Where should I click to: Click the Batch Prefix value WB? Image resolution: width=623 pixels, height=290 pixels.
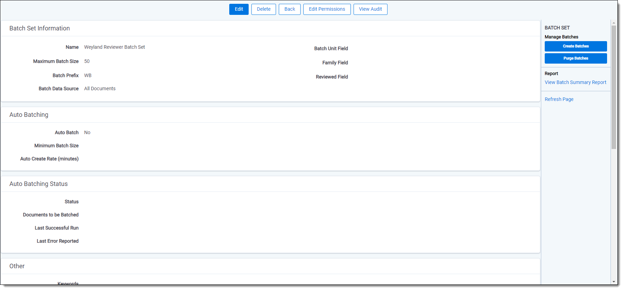[x=88, y=75]
